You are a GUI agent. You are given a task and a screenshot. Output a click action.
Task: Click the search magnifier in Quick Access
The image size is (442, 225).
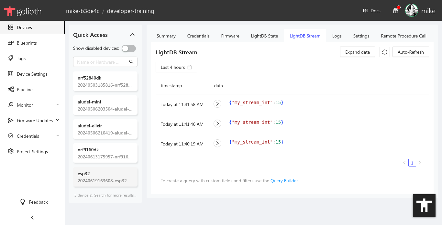[x=131, y=62]
